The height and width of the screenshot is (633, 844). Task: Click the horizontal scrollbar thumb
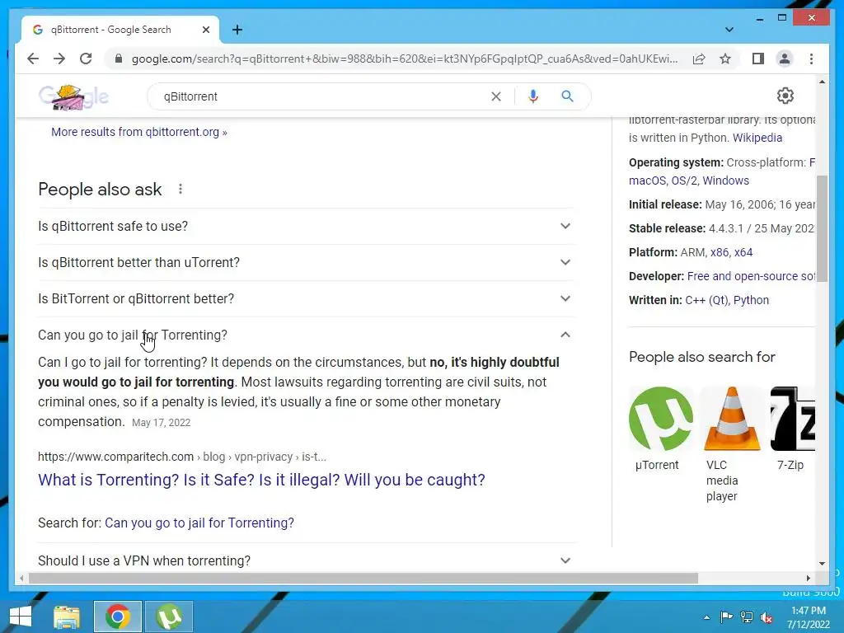(x=363, y=578)
